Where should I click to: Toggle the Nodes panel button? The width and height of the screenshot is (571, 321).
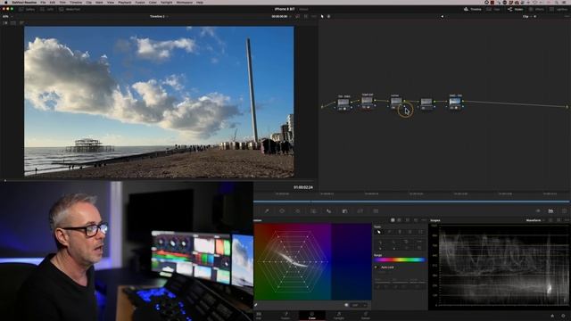516,9
